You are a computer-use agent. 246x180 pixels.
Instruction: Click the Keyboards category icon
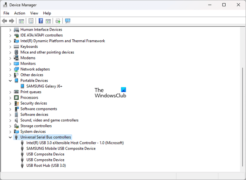[16, 47]
